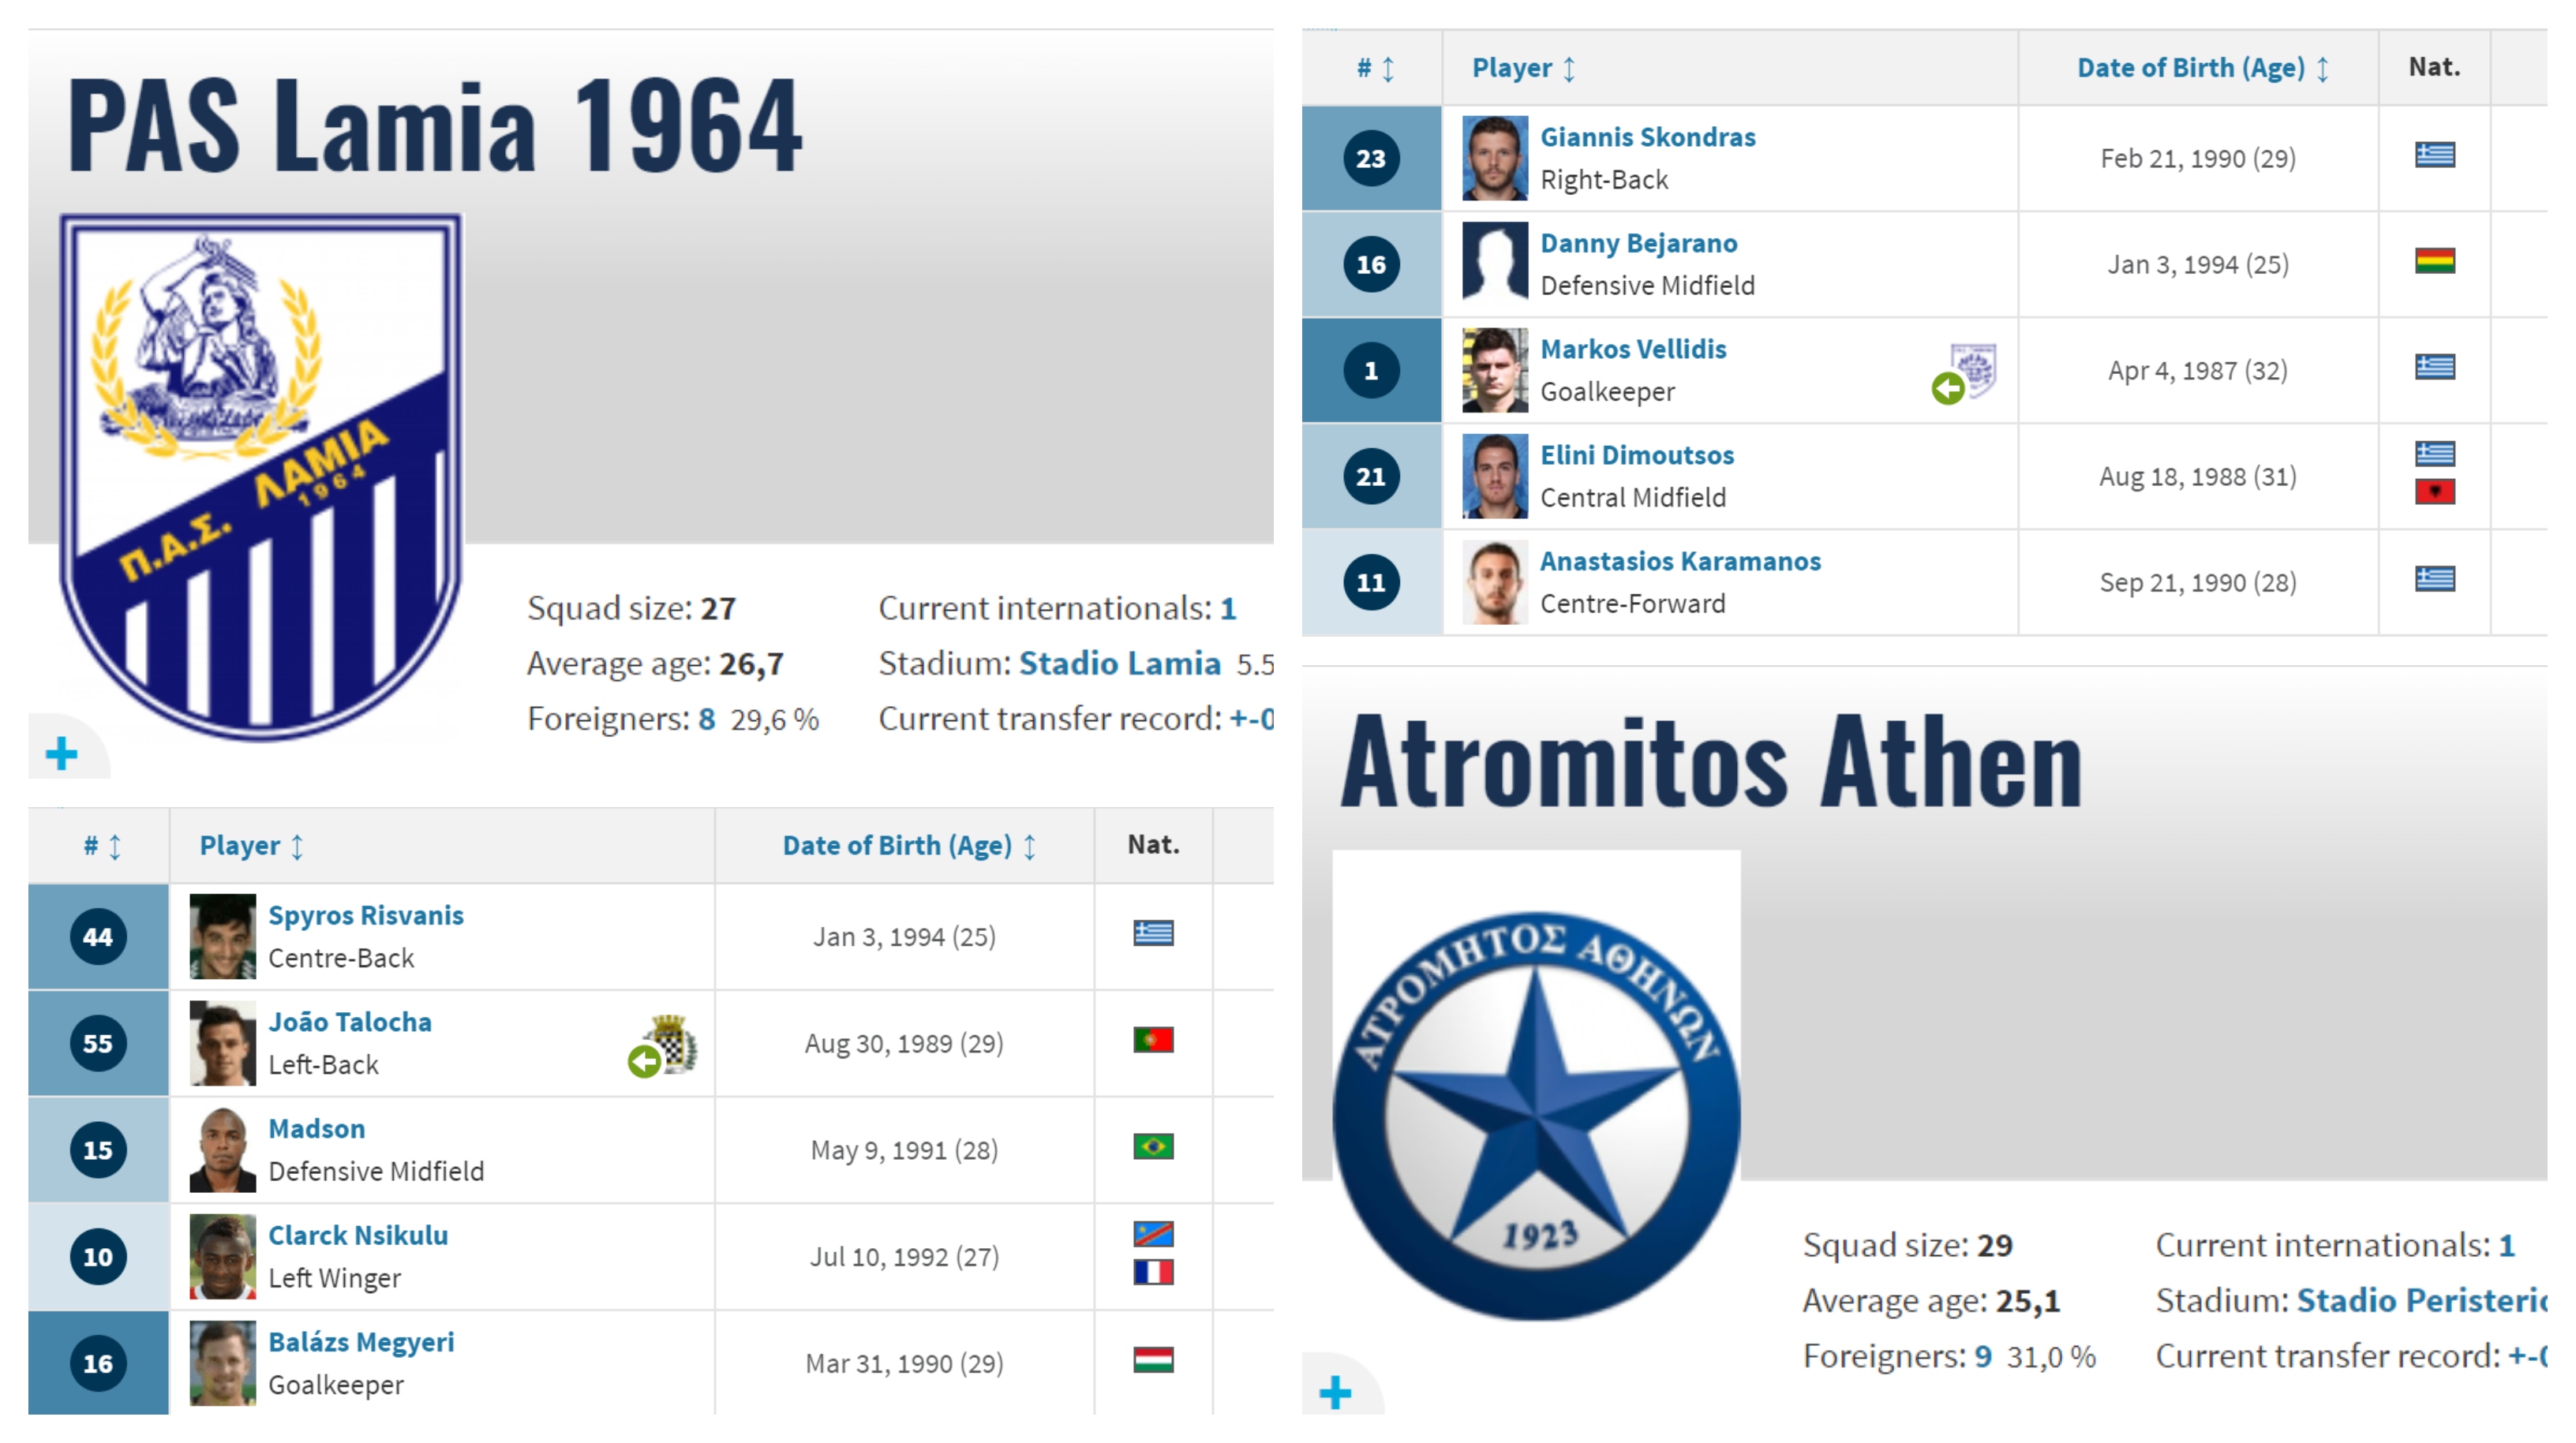Click green transfer arrow beside Markos Vellidis

1948,388
